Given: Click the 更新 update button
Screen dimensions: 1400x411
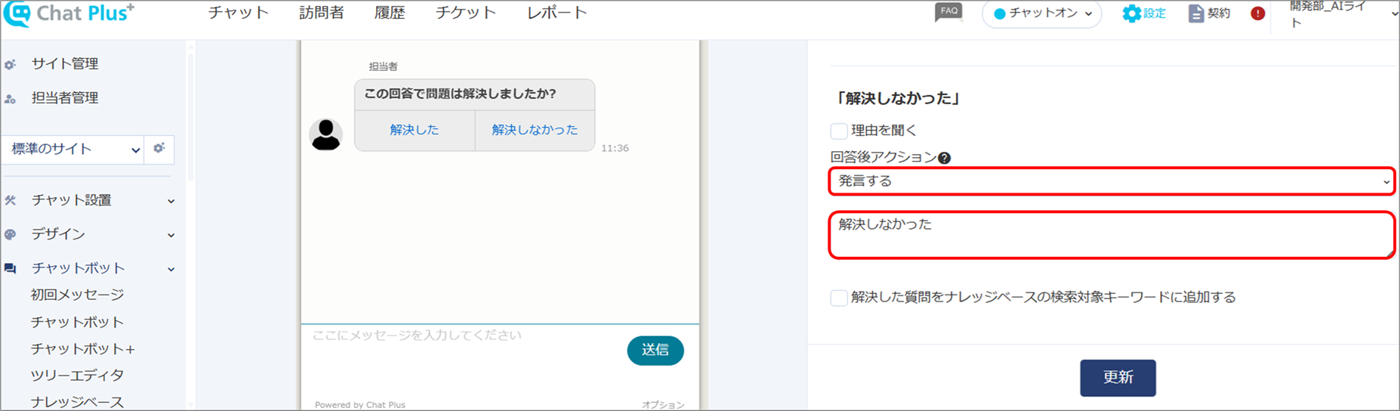Looking at the screenshot, I should coord(1118,378).
